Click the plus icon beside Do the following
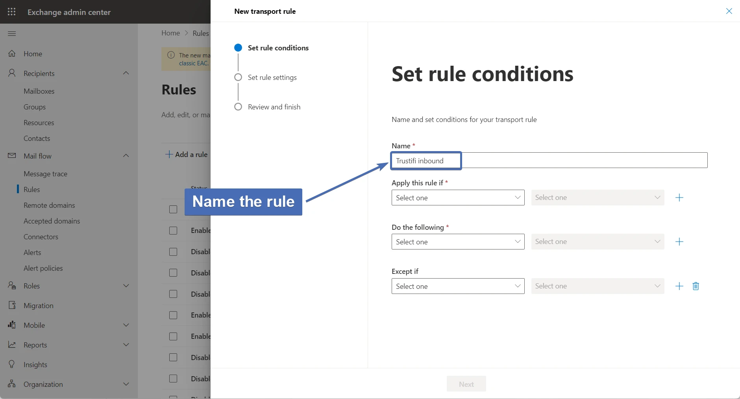This screenshot has width=740, height=399. [x=679, y=242]
